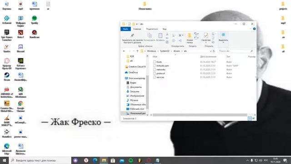Open GeForce Experience desktop shortcut

(20, 64)
